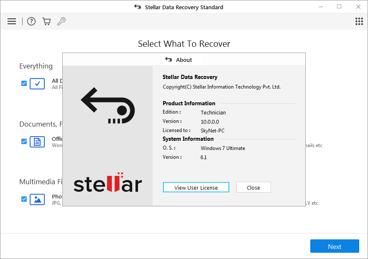Toggle the All Data checkbox
This screenshot has width=368, height=259.
coord(24,84)
